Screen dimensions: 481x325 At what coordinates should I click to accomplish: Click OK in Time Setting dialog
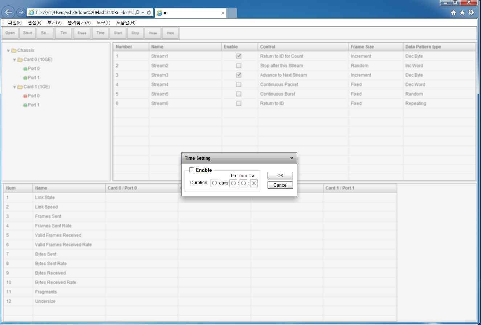click(280, 176)
